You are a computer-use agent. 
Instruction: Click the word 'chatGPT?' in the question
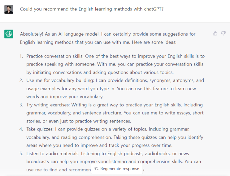[x=154, y=9]
